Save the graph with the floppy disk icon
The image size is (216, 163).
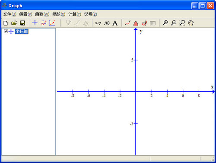(22, 23)
